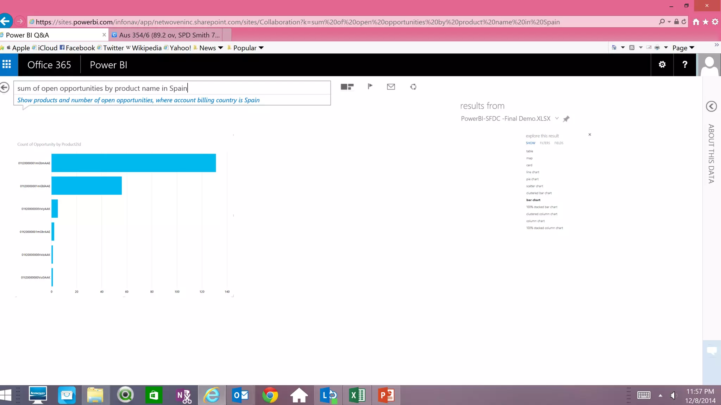Screen dimensions: 721x405
Task: Click the restated question suggestion in blue
Action: [x=138, y=100]
